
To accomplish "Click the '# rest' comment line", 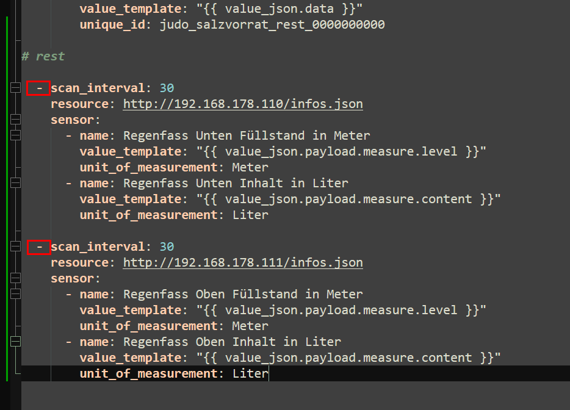I will [43, 56].
